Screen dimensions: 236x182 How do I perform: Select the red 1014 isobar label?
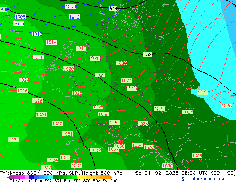pos(51,42)
